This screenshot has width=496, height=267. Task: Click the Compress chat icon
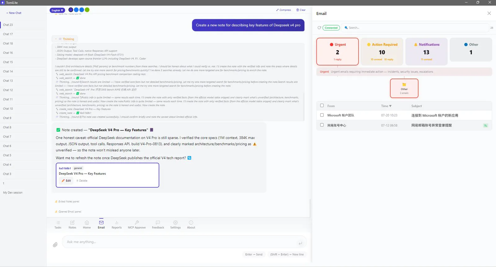(277, 10)
